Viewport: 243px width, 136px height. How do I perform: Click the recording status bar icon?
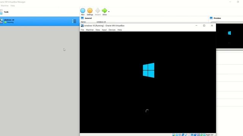195,135
